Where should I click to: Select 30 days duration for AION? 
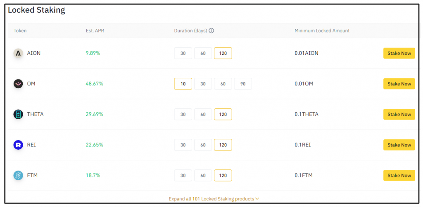[x=183, y=53]
